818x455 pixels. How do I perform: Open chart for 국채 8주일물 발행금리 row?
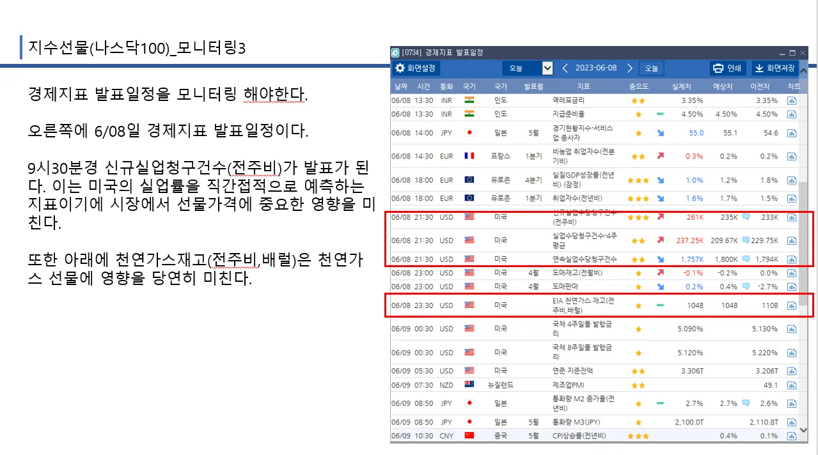coord(791,352)
